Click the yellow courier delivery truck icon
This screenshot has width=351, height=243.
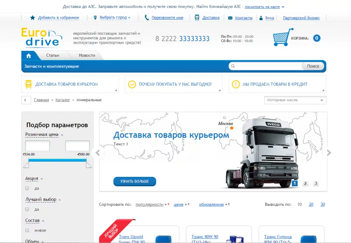point(29,84)
